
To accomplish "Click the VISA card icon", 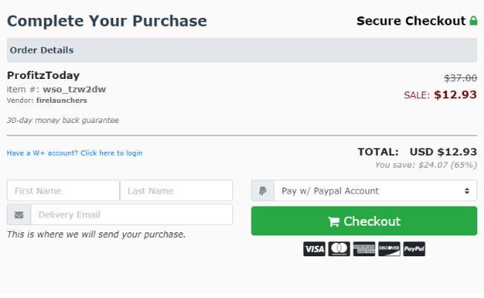I will [x=314, y=249].
